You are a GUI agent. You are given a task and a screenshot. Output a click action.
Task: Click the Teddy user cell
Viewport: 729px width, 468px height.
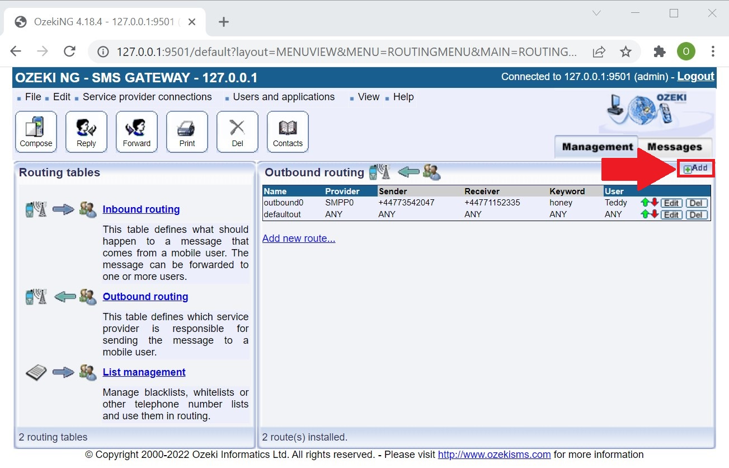(616, 203)
